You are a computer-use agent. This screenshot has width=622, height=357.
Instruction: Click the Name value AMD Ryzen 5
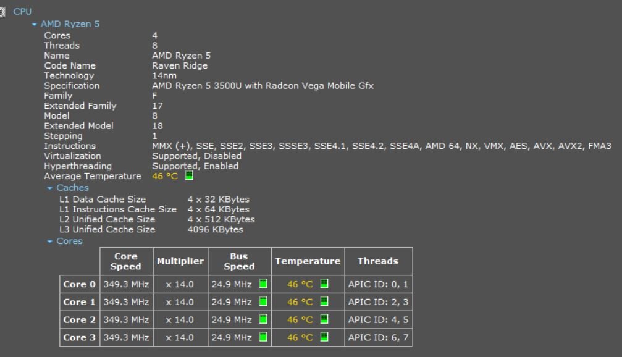181,56
